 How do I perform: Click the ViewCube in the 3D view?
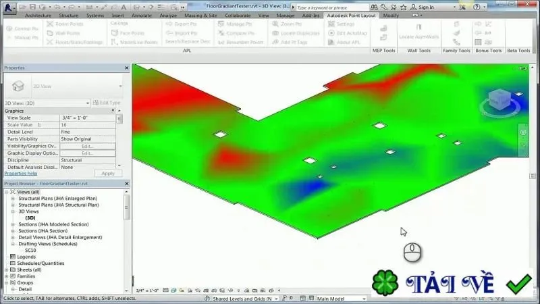[x=499, y=100]
